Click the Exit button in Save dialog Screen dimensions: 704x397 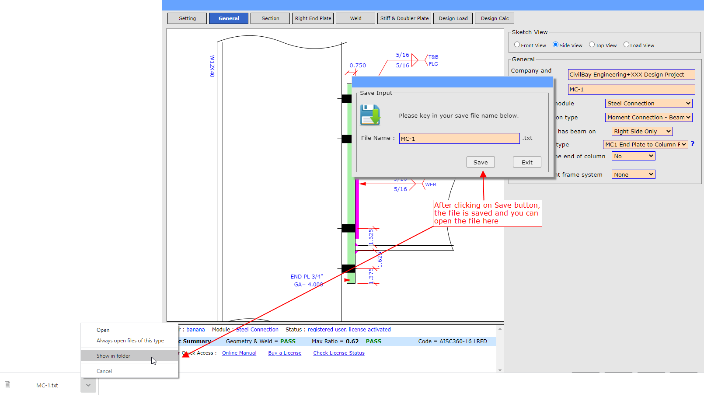[x=526, y=162]
